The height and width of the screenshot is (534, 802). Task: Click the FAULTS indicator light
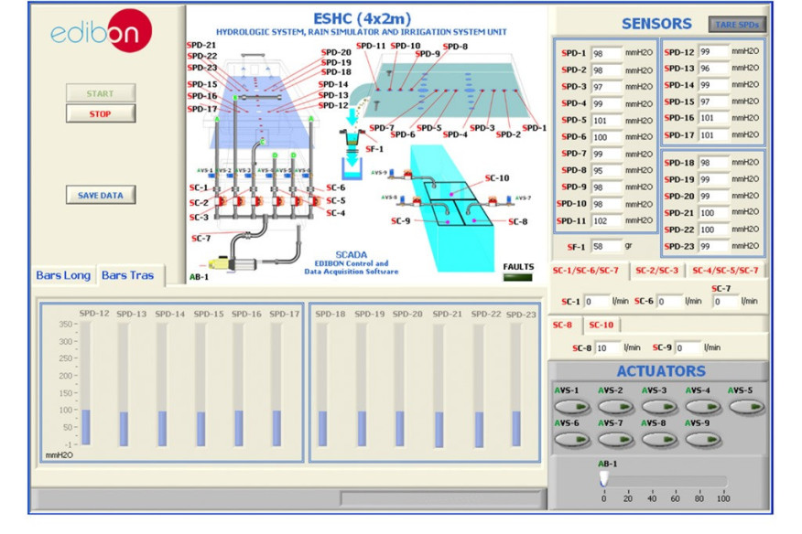(x=517, y=278)
